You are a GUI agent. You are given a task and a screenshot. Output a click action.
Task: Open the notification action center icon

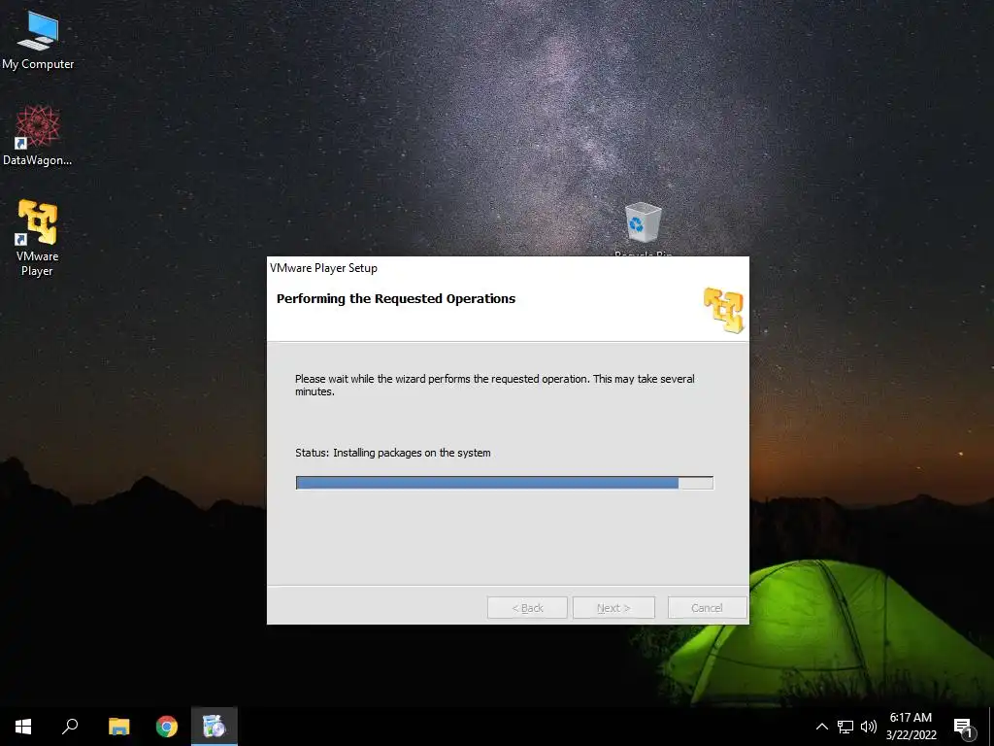pos(964,728)
